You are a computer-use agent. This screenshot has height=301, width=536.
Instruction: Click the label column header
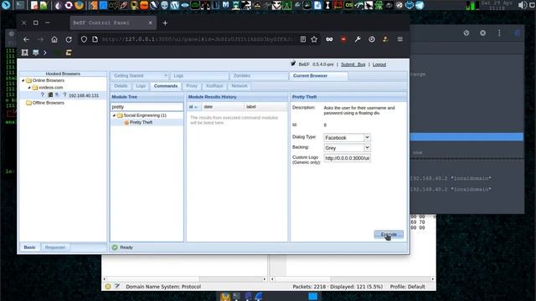[x=265, y=107]
